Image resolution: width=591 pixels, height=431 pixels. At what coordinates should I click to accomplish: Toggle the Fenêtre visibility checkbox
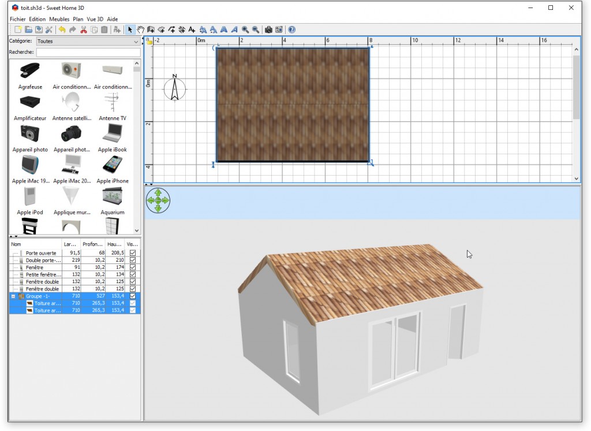pyautogui.click(x=132, y=267)
